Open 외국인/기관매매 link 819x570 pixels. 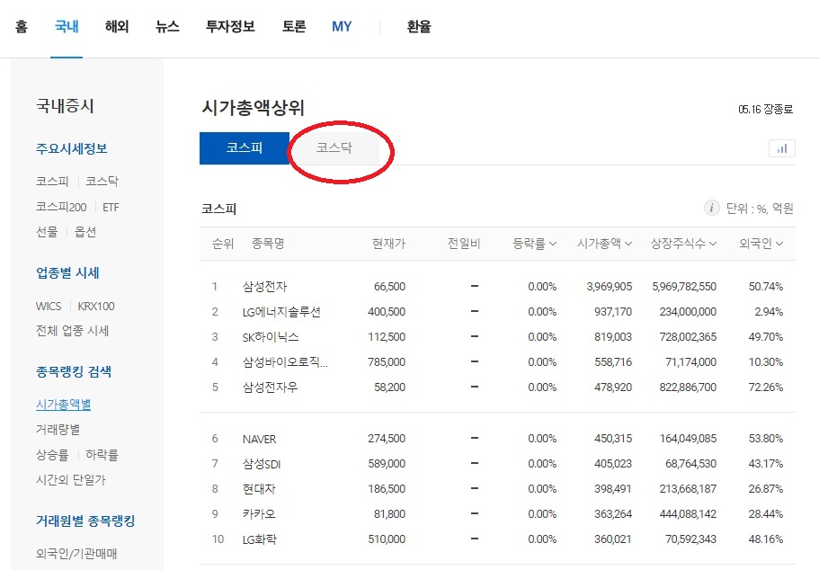pos(76,553)
